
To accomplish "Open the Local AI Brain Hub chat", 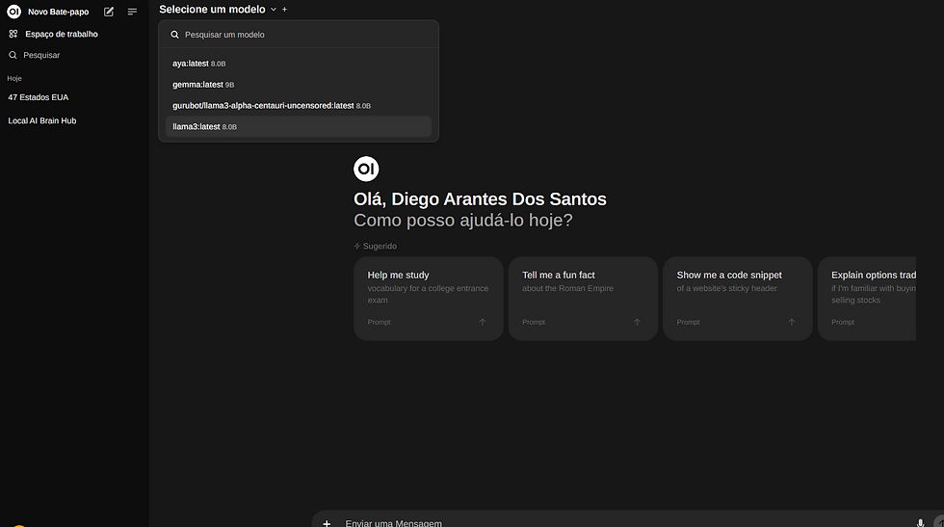I will pyautogui.click(x=42, y=120).
